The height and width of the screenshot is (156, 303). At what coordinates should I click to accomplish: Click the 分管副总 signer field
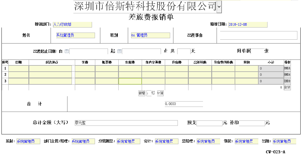click(x=128, y=141)
